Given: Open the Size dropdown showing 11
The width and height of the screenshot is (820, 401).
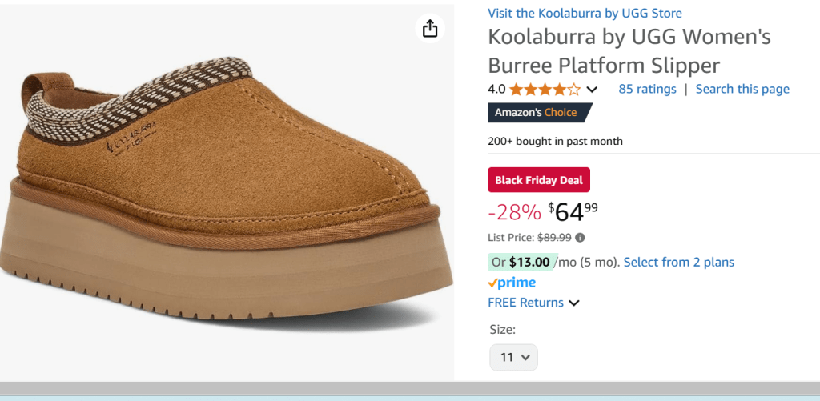Looking at the screenshot, I should [514, 357].
